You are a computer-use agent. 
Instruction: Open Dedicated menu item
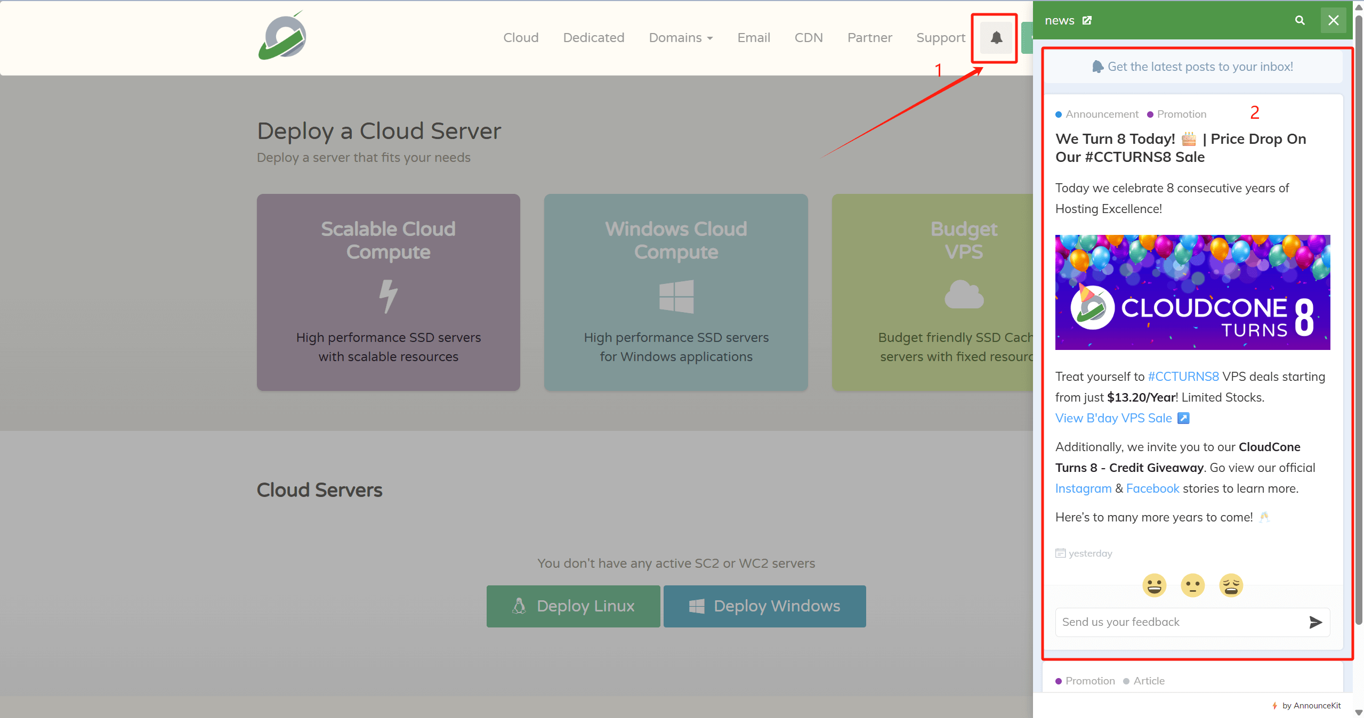coord(593,38)
